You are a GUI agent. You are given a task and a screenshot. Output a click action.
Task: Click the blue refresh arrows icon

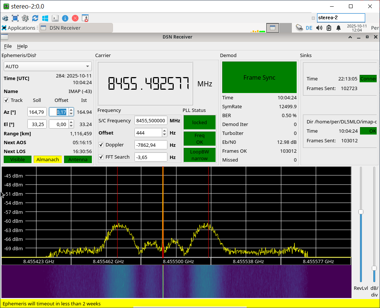coord(35,18)
